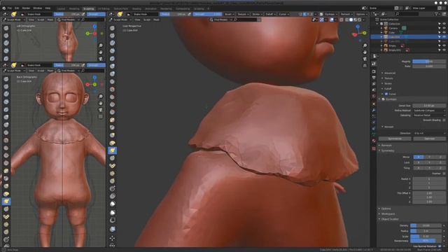This screenshot has width=448, height=252.
Task: Toggle visibility eye for Empty.001 in outliner
Action: click(x=444, y=50)
